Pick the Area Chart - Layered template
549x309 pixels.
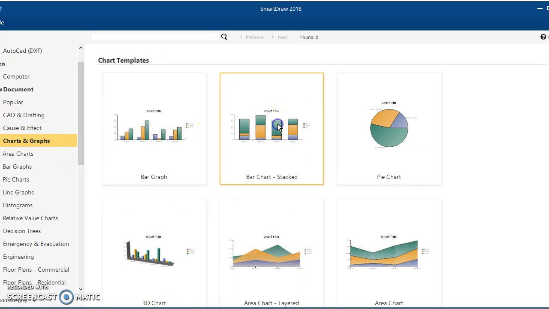(x=271, y=254)
